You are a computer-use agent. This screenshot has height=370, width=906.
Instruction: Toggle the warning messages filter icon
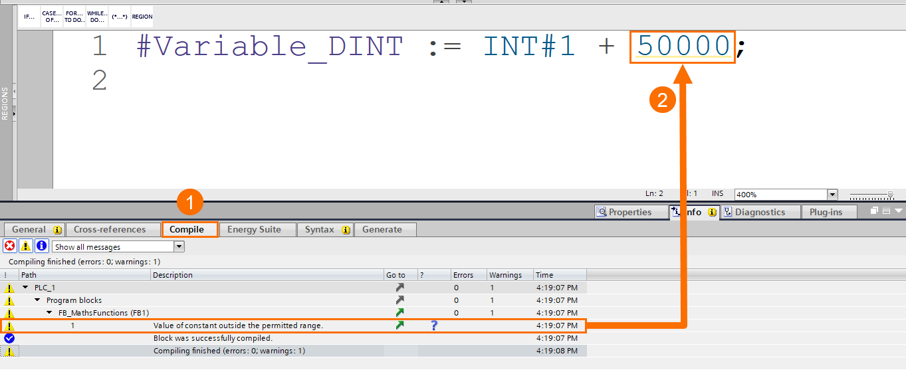(25, 246)
